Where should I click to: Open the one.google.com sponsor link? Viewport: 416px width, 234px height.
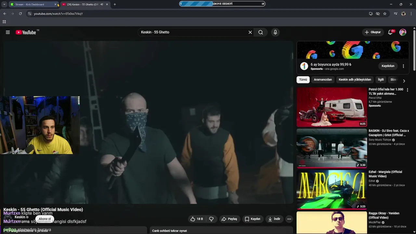point(334,69)
